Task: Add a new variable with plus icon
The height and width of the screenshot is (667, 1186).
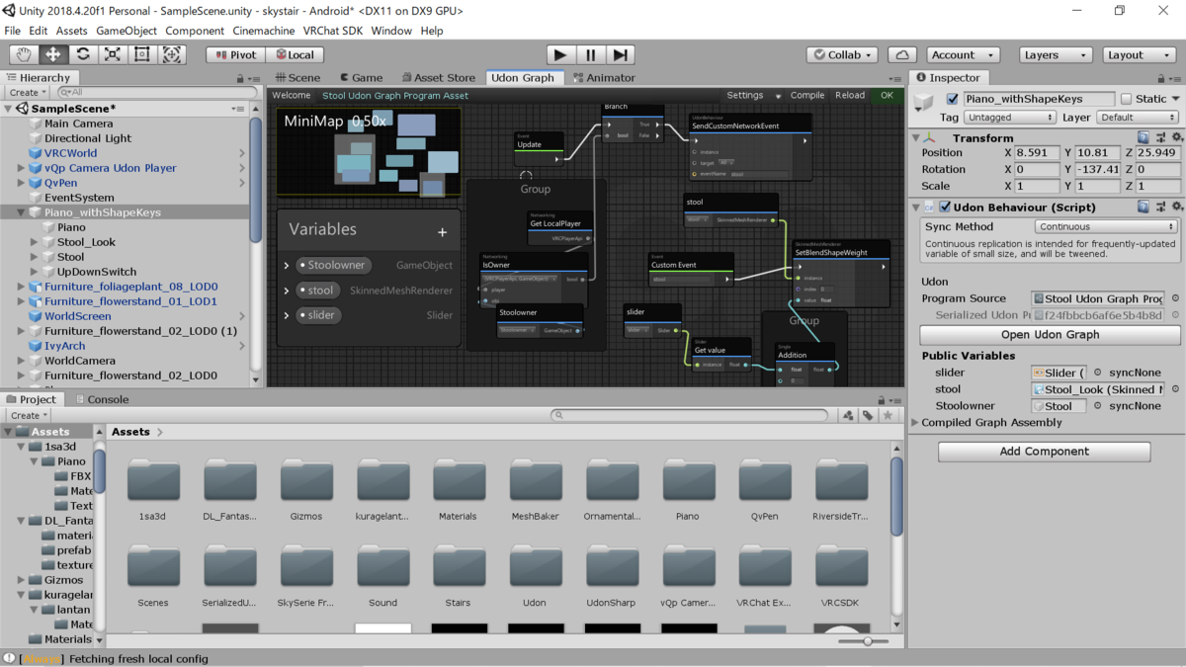Action: pos(442,232)
